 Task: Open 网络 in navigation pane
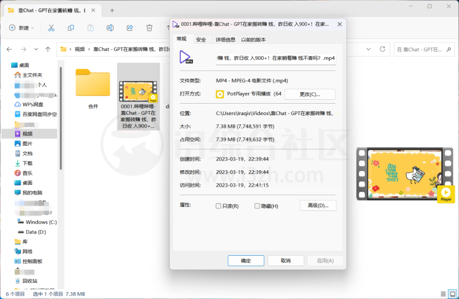coord(23,251)
